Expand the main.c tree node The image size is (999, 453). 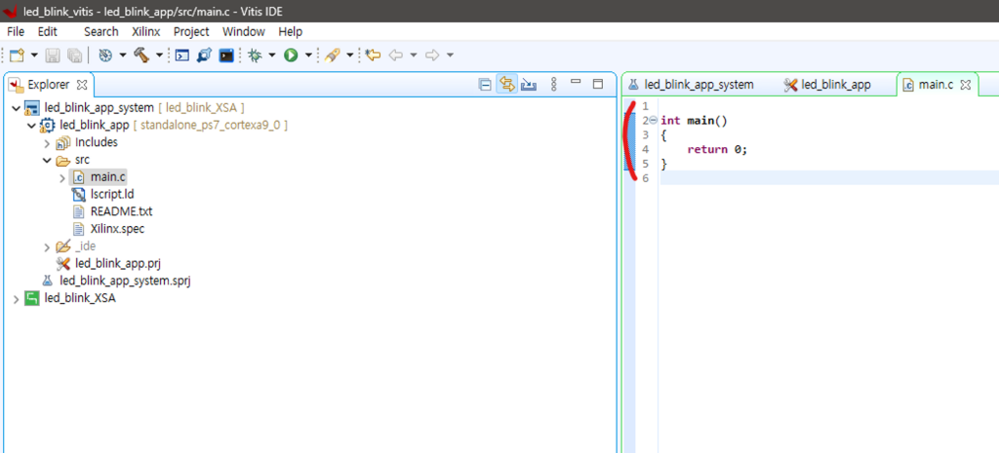[61, 177]
